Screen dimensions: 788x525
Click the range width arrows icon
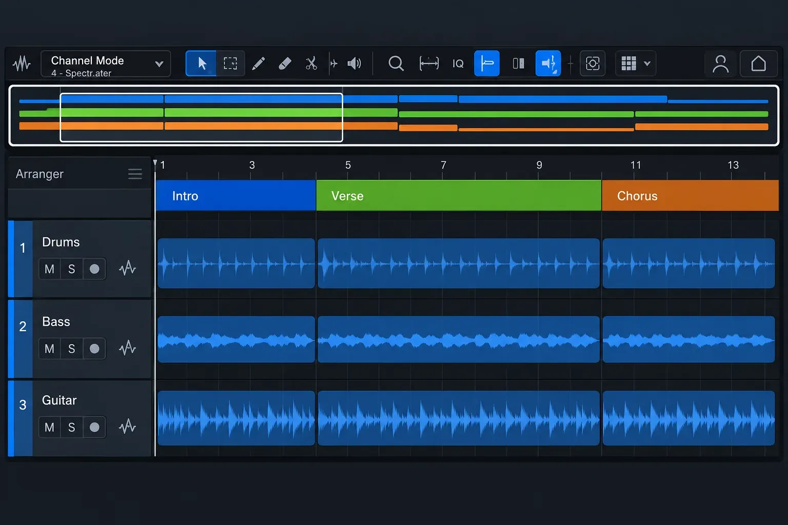pos(429,64)
